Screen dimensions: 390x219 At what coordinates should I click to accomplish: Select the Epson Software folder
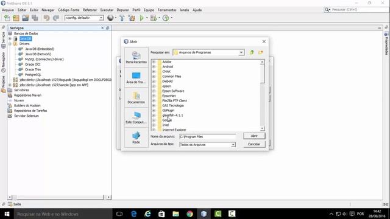[173, 91]
